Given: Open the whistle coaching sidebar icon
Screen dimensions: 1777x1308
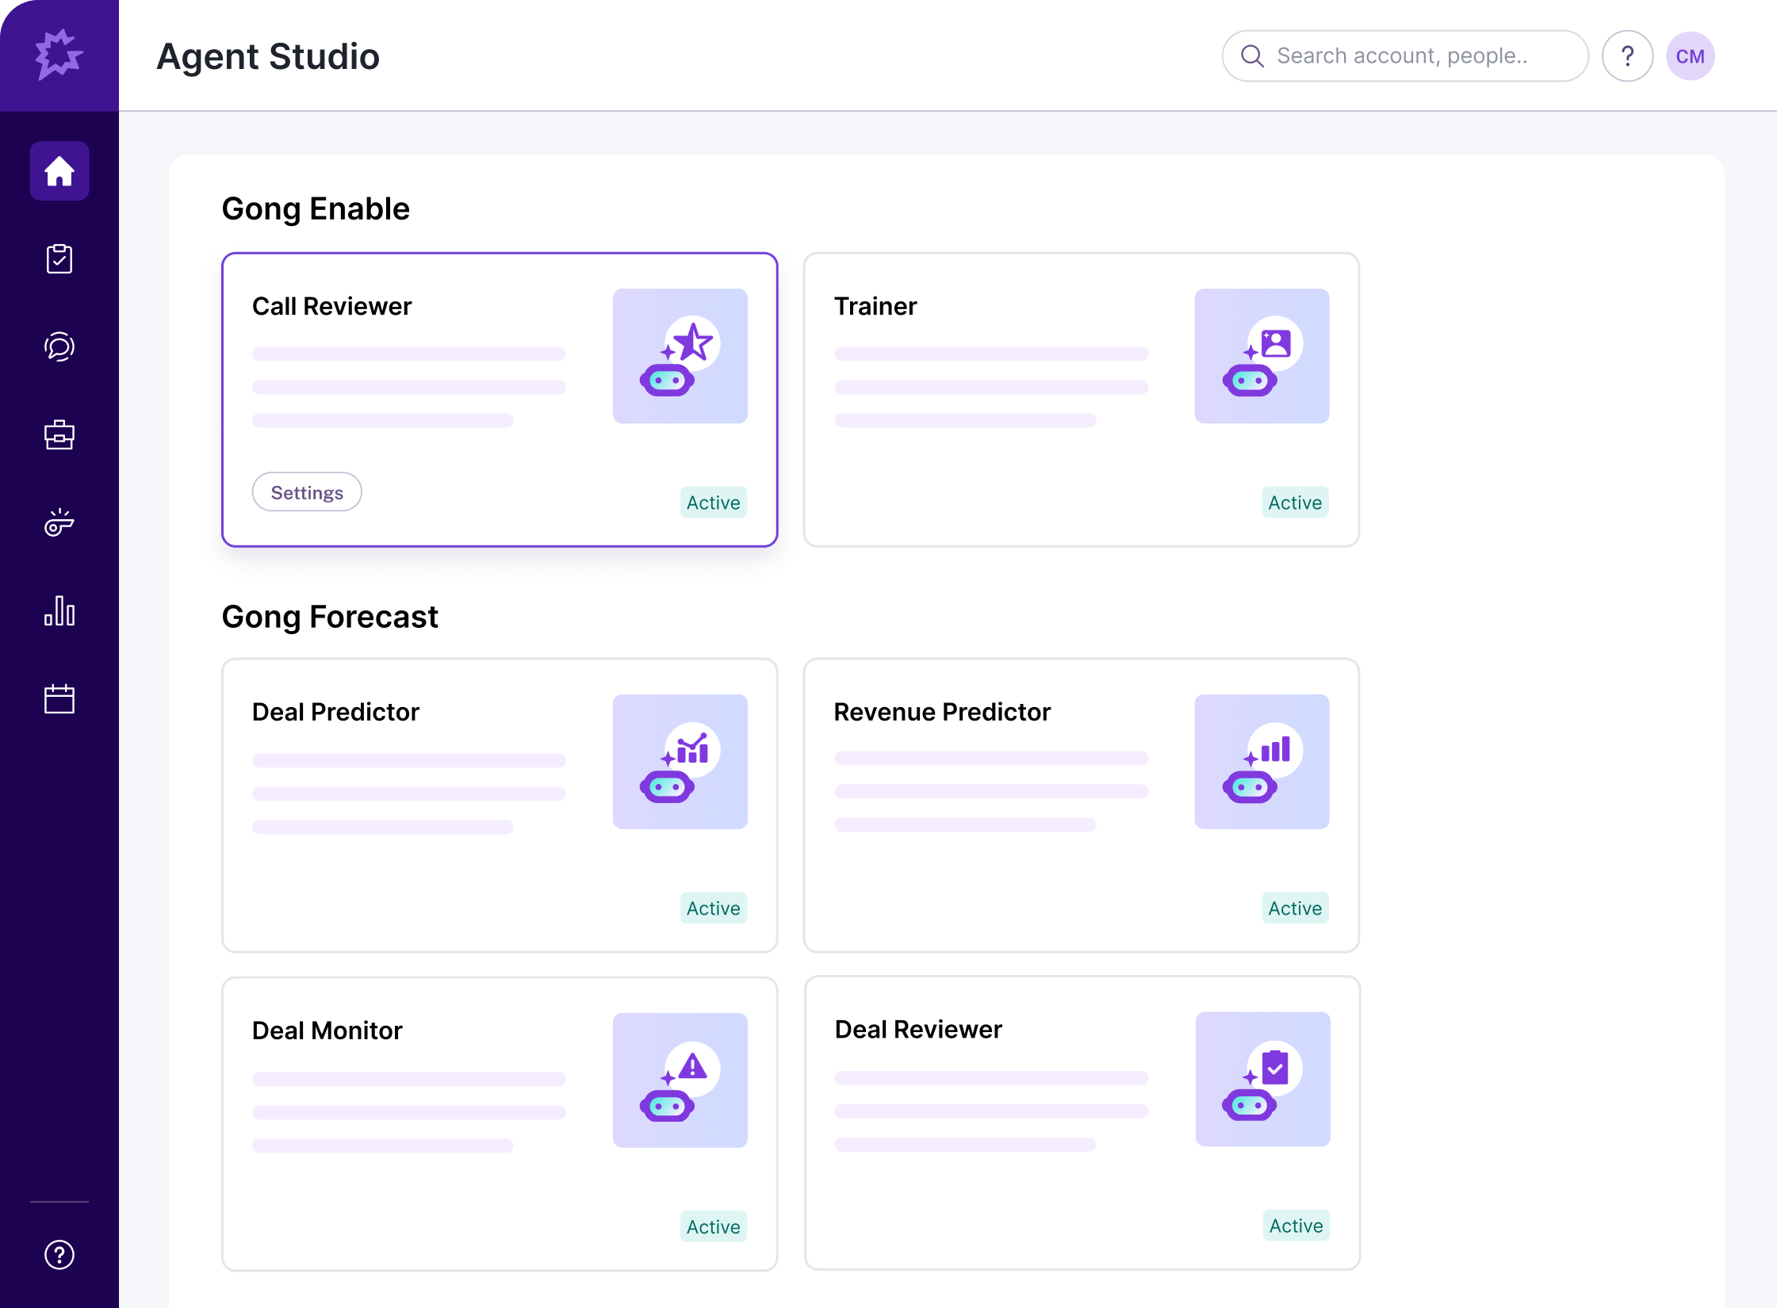Looking at the screenshot, I should 59,523.
